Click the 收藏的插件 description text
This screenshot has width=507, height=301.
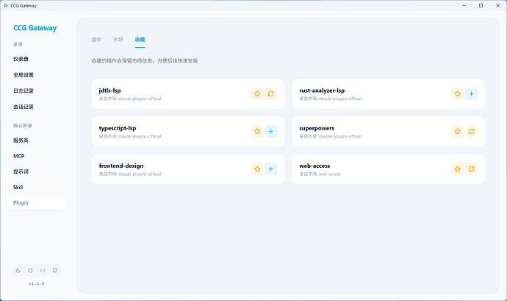(x=145, y=61)
